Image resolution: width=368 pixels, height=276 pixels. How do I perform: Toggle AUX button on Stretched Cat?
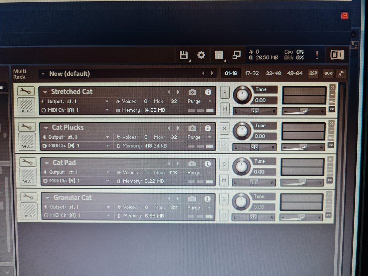pyautogui.click(x=332, y=102)
